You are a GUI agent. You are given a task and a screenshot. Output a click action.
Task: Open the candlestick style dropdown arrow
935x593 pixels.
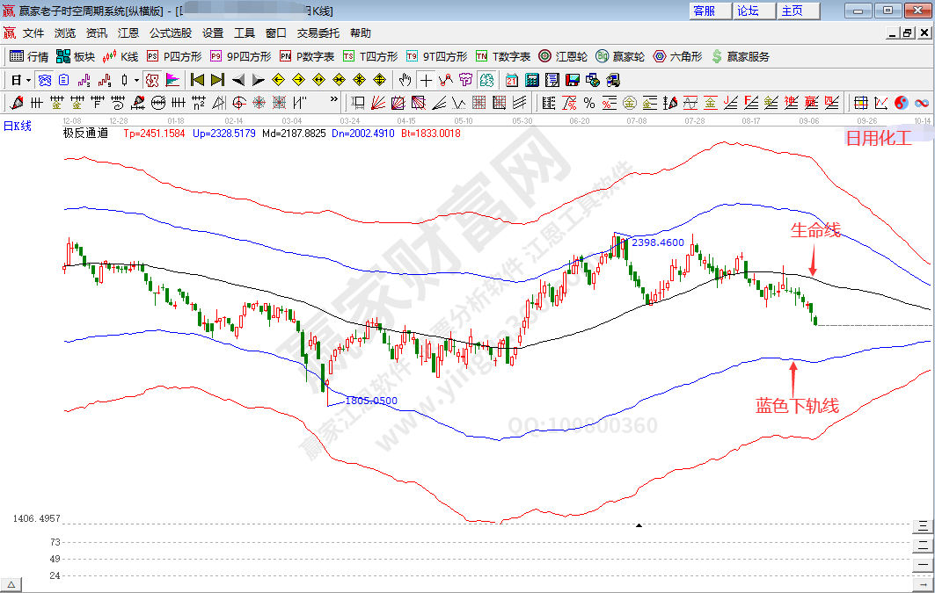(136, 80)
